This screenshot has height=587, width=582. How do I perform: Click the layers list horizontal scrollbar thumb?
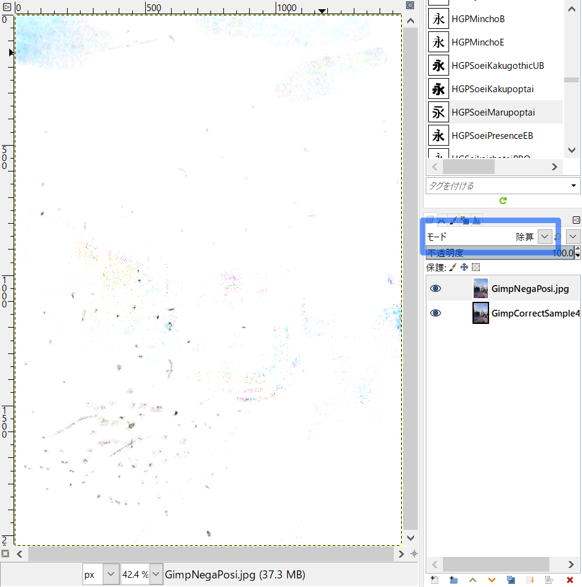click(496, 564)
